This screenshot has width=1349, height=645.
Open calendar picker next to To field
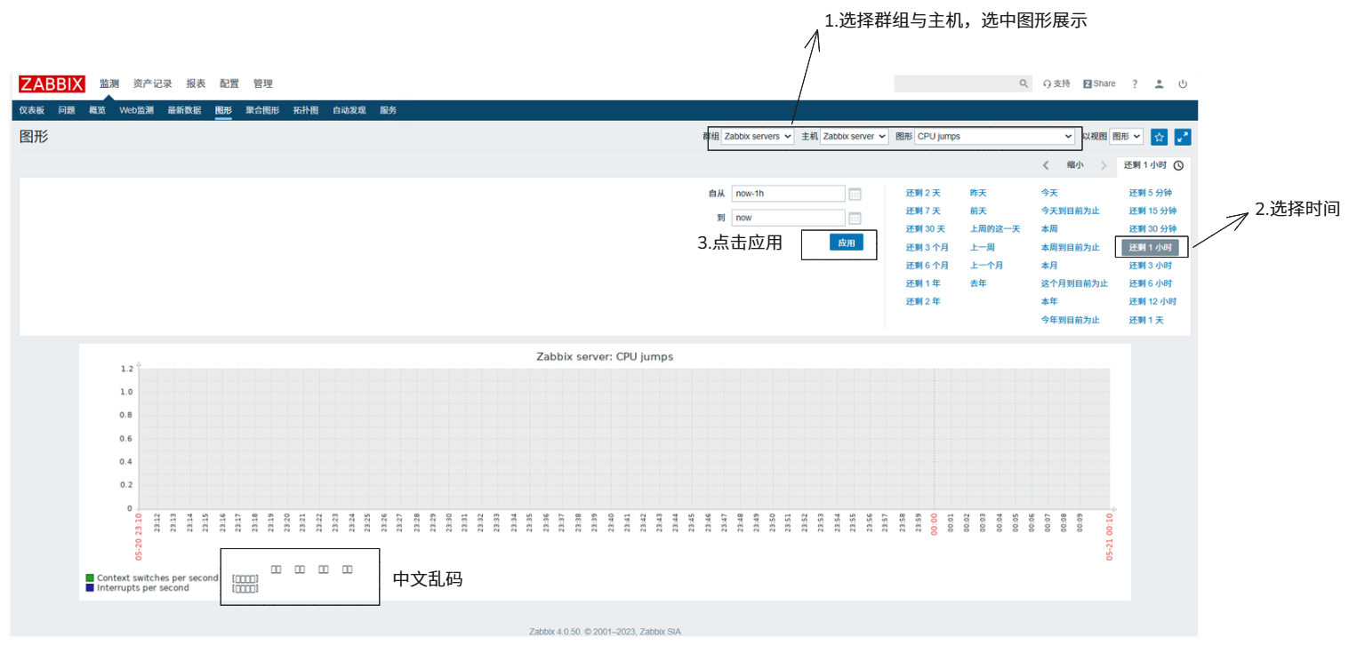pyautogui.click(x=855, y=218)
